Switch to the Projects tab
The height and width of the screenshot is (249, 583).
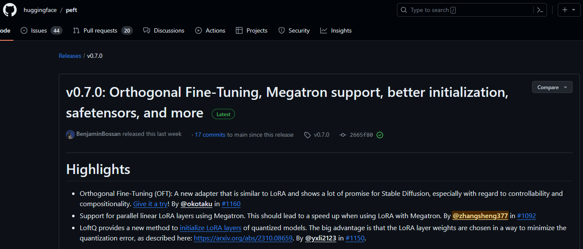tap(252, 30)
